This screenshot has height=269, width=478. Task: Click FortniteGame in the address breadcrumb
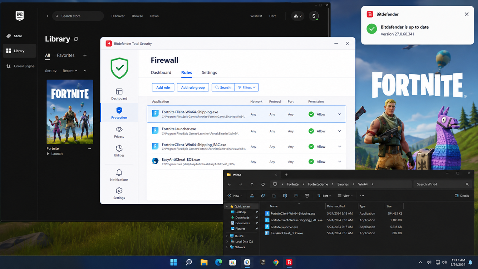tap(318, 184)
